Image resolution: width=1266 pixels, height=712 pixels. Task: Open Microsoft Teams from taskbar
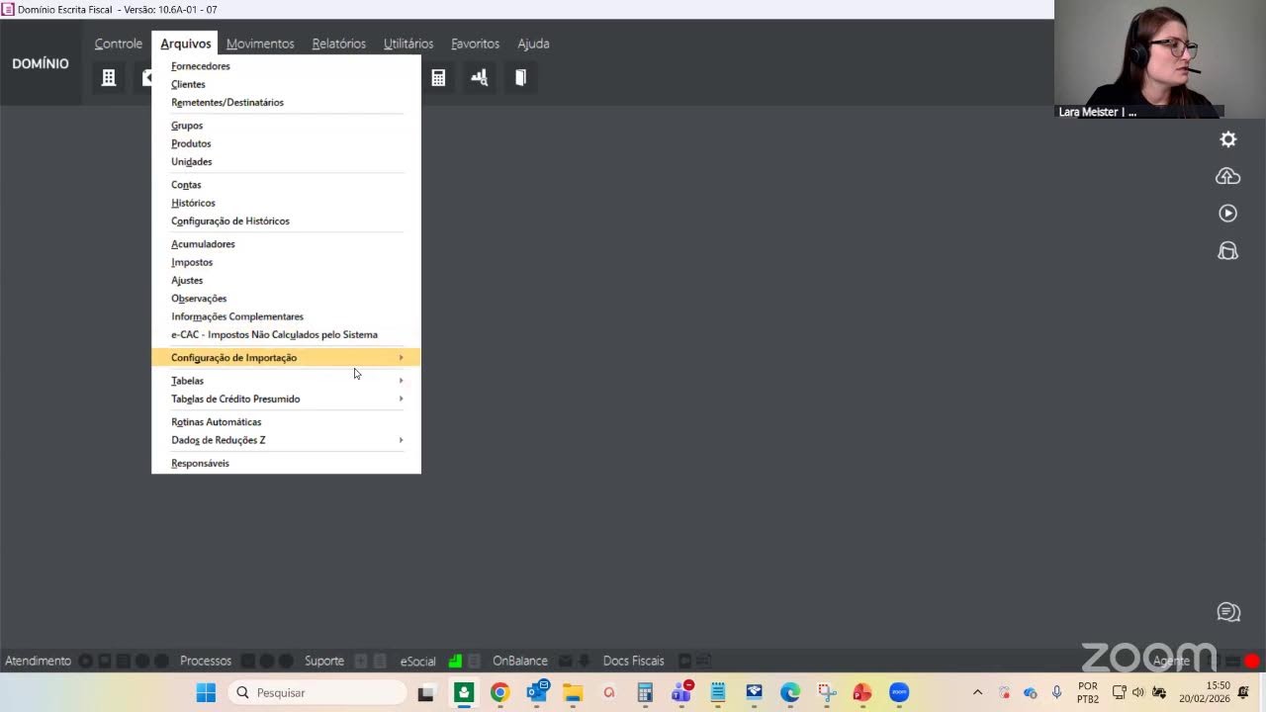[681, 692]
